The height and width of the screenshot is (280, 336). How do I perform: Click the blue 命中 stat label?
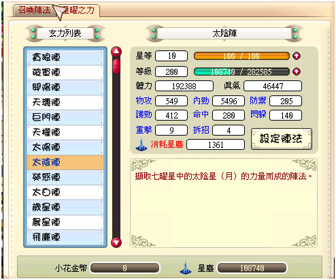pyautogui.click(x=201, y=114)
